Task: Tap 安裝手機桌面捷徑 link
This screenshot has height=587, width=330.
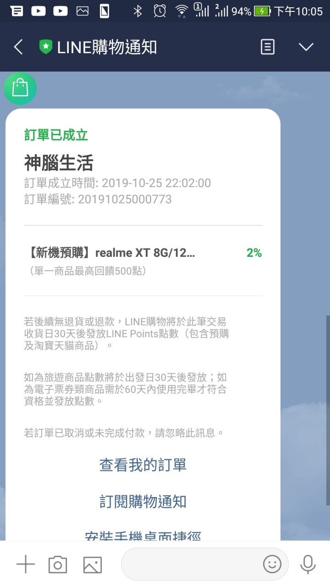Action: tap(143, 535)
